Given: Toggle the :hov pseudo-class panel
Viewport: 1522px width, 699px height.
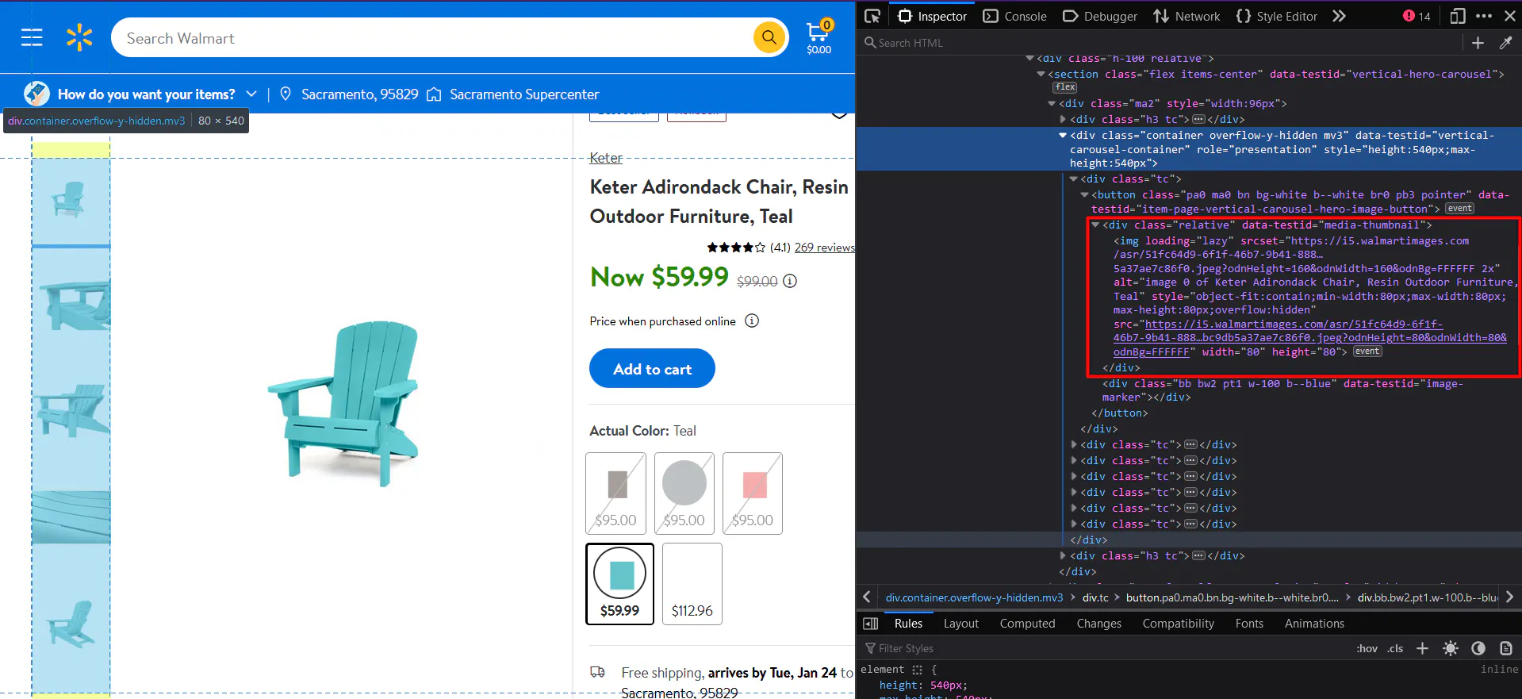Looking at the screenshot, I should pos(1367,648).
